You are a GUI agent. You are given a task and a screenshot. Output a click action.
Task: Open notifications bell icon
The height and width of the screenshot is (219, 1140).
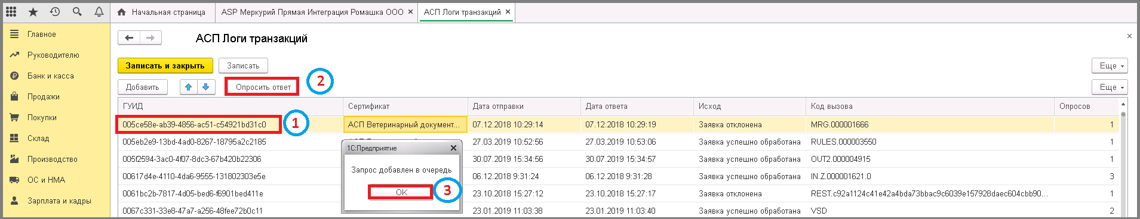99,12
